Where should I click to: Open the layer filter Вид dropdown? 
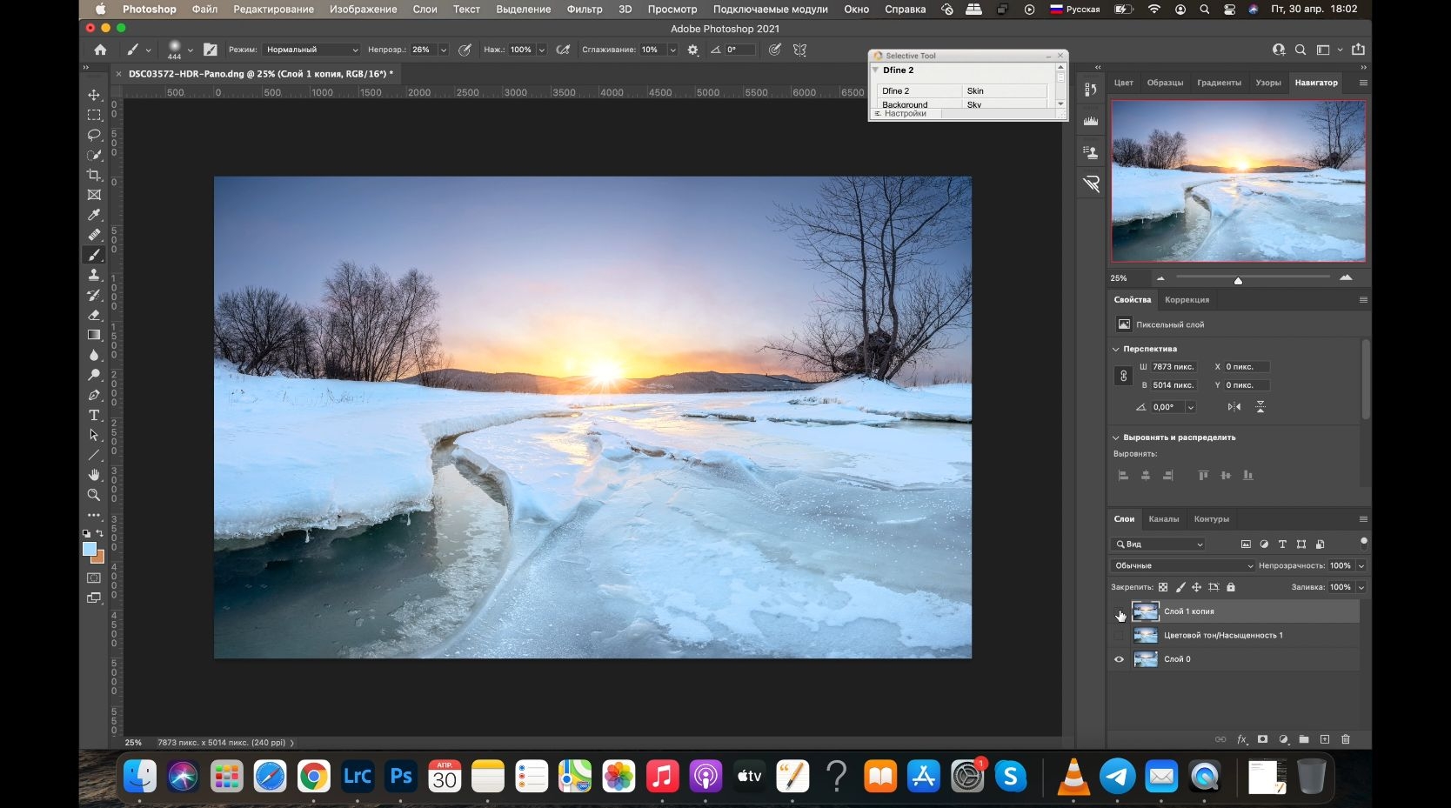tap(1159, 544)
